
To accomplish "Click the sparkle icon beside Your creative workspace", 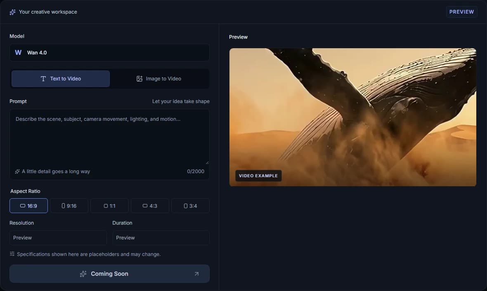I will 12,12.
